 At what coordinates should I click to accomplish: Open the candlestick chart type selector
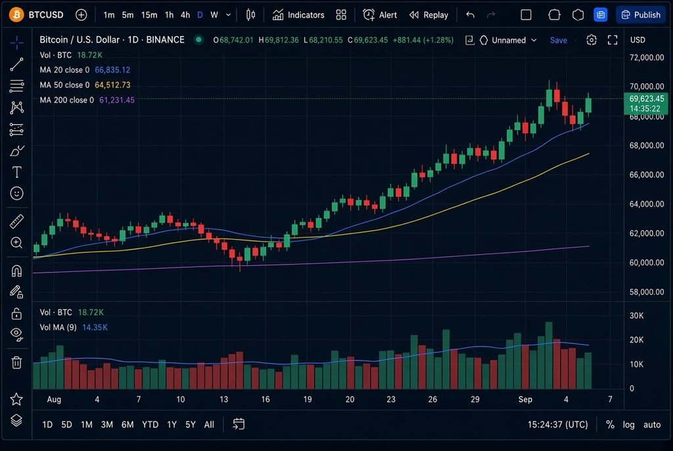(250, 15)
